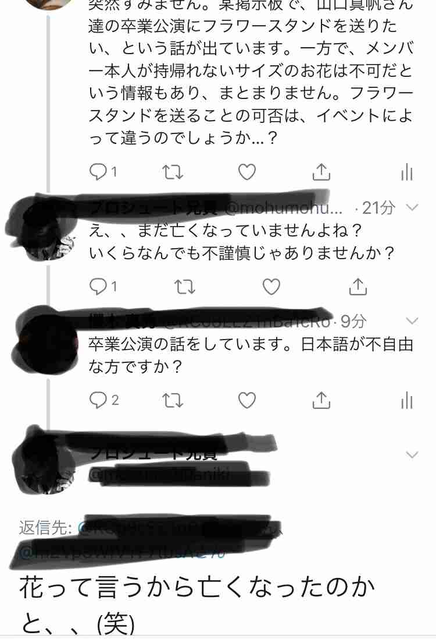Reply to the 21分 tweet about 不謹慎

coord(98,286)
